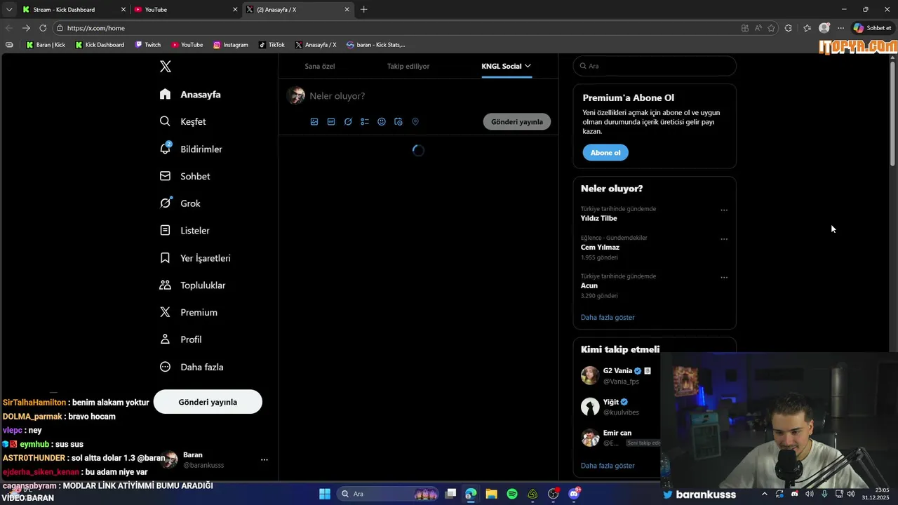The image size is (898, 505).
Task: Open TikTok bookmark
Action: click(272, 45)
